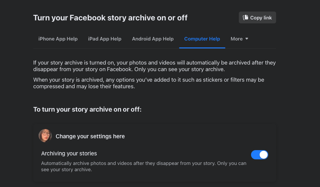The height and width of the screenshot is (187, 320).
Task: Click the copy icon beside Copy link
Action: click(245, 18)
